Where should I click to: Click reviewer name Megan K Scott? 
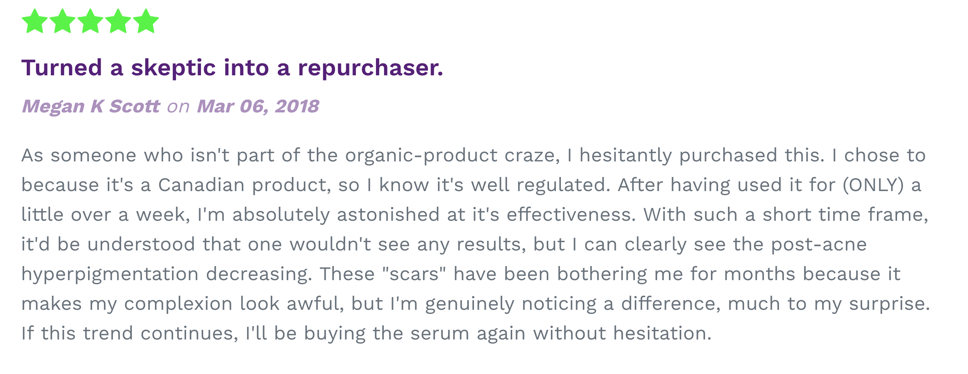91,106
